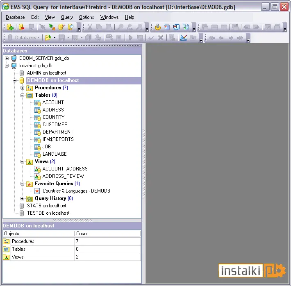Viewport: 291px width, 286px height.
Task: Select the IFM$REPORTS table
Action: [x=58, y=139]
